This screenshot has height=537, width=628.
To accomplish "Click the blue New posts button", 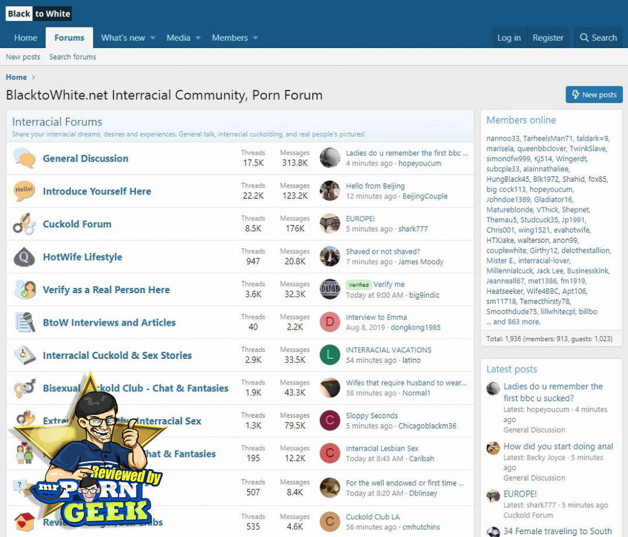I will [x=594, y=94].
